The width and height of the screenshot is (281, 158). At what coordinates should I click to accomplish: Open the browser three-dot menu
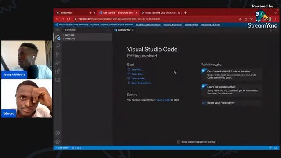[276, 19]
